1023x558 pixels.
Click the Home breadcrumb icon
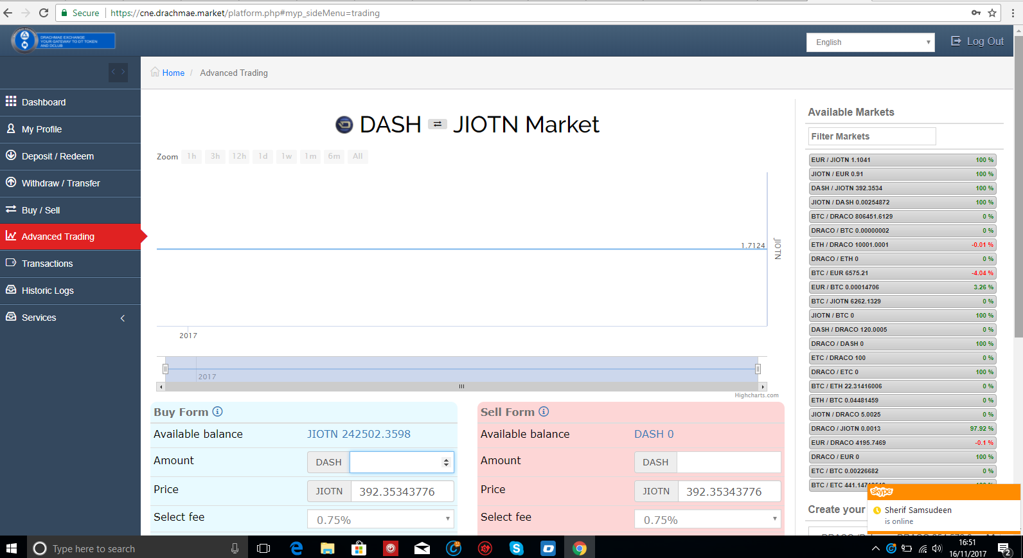click(155, 72)
